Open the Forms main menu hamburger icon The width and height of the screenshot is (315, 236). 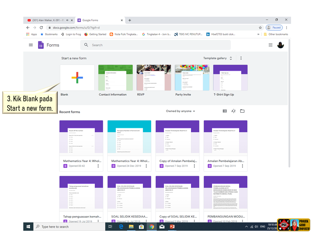coord(31,45)
